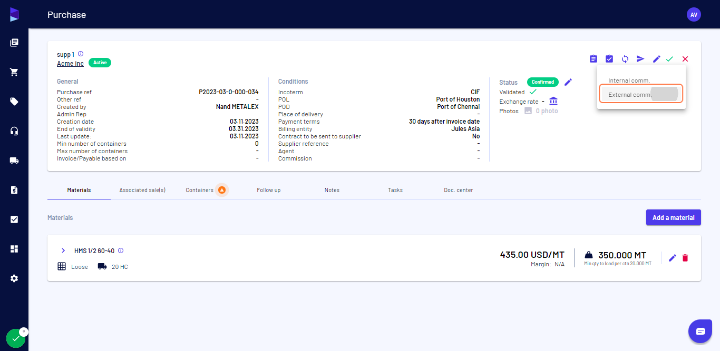Open the delivery truck sidebar icon

tap(14, 161)
